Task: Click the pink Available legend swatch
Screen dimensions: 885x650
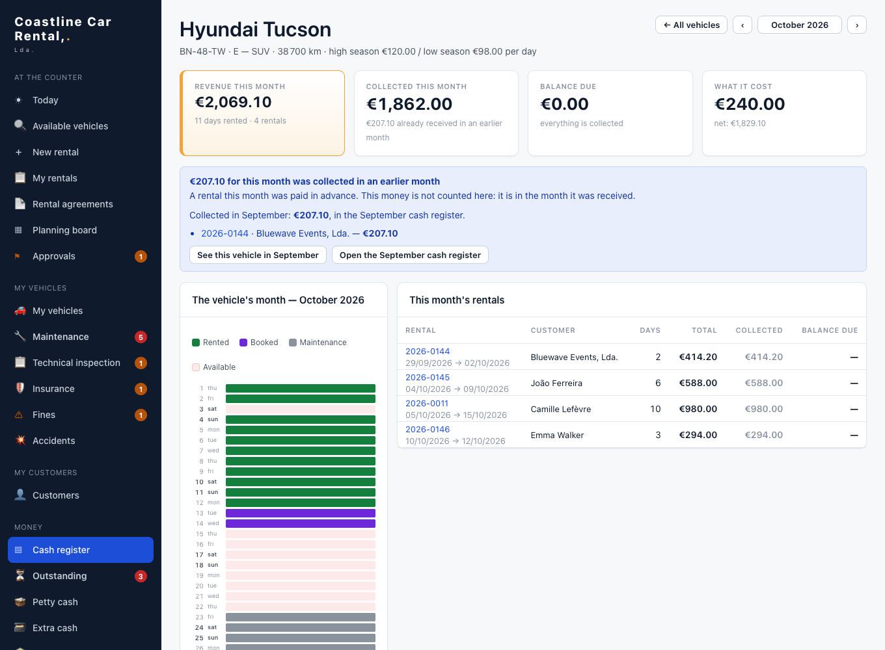Action: point(196,367)
